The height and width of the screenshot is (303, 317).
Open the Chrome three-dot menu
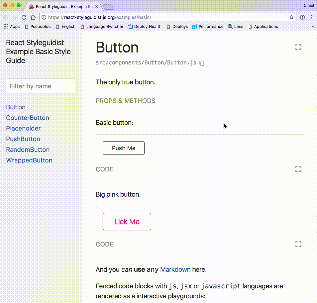pyautogui.click(x=311, y=17)
